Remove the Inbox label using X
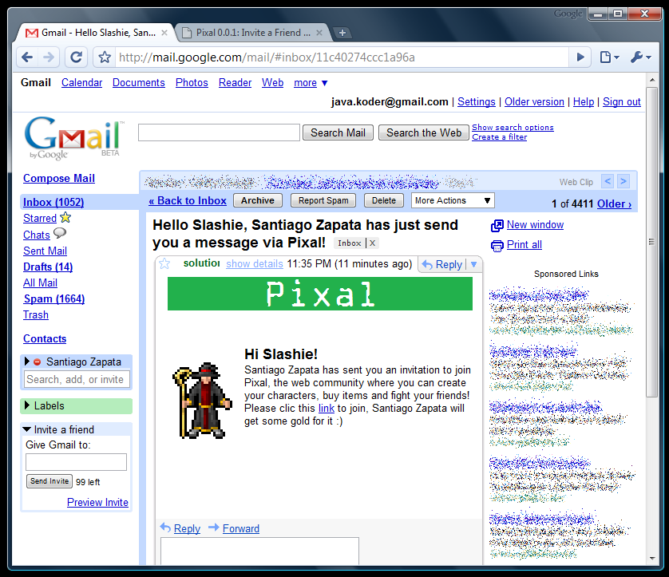Viewport: 669px width, 577px height. 372,243
